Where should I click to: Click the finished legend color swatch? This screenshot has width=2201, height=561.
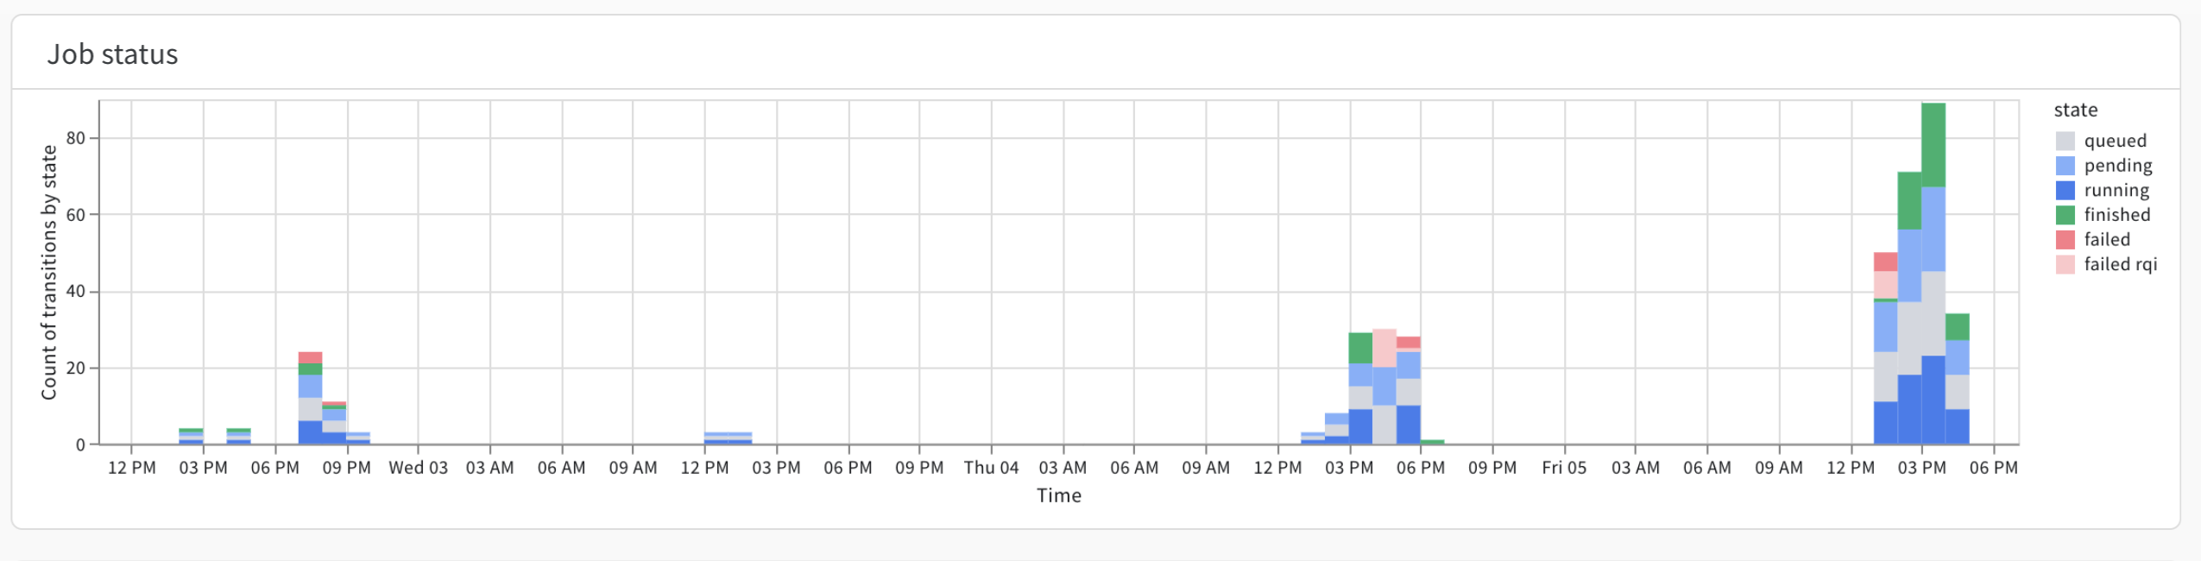(x=2065, y=215)
